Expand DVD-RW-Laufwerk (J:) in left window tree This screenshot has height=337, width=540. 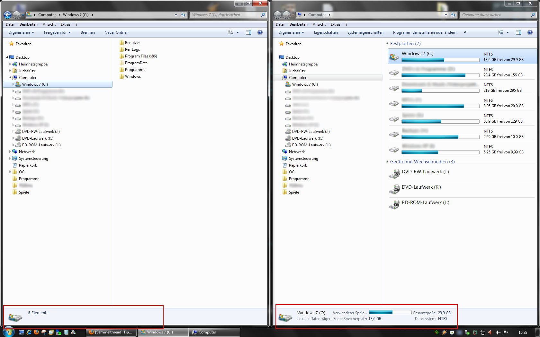13,132
